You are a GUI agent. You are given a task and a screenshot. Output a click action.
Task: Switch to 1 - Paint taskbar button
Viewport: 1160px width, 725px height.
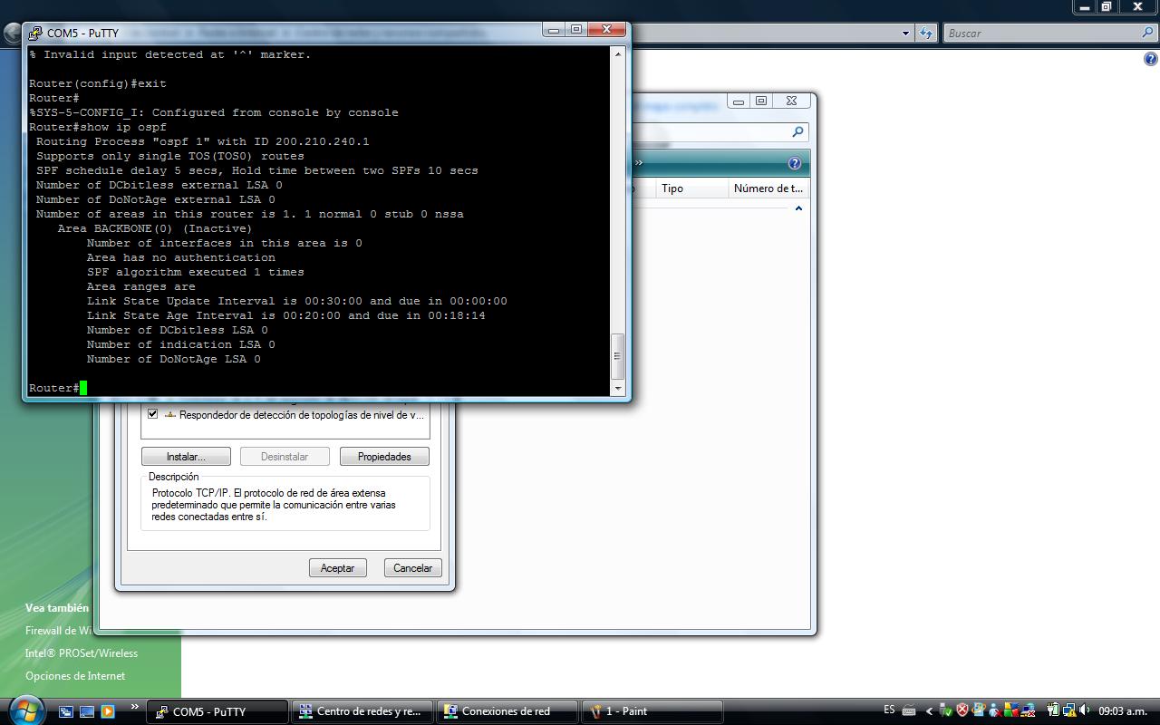tap(652, 711)
